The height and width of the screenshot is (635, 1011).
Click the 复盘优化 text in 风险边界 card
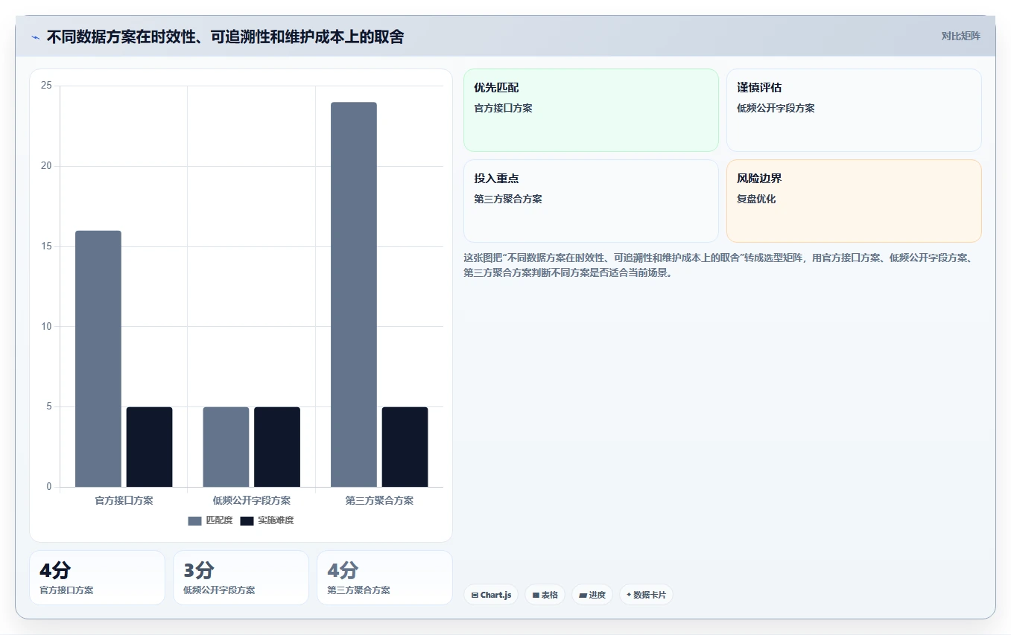756,200
